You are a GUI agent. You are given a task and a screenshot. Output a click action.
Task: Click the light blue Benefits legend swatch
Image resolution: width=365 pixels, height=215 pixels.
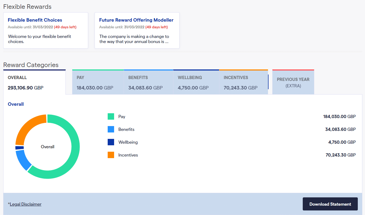(111, 129)
